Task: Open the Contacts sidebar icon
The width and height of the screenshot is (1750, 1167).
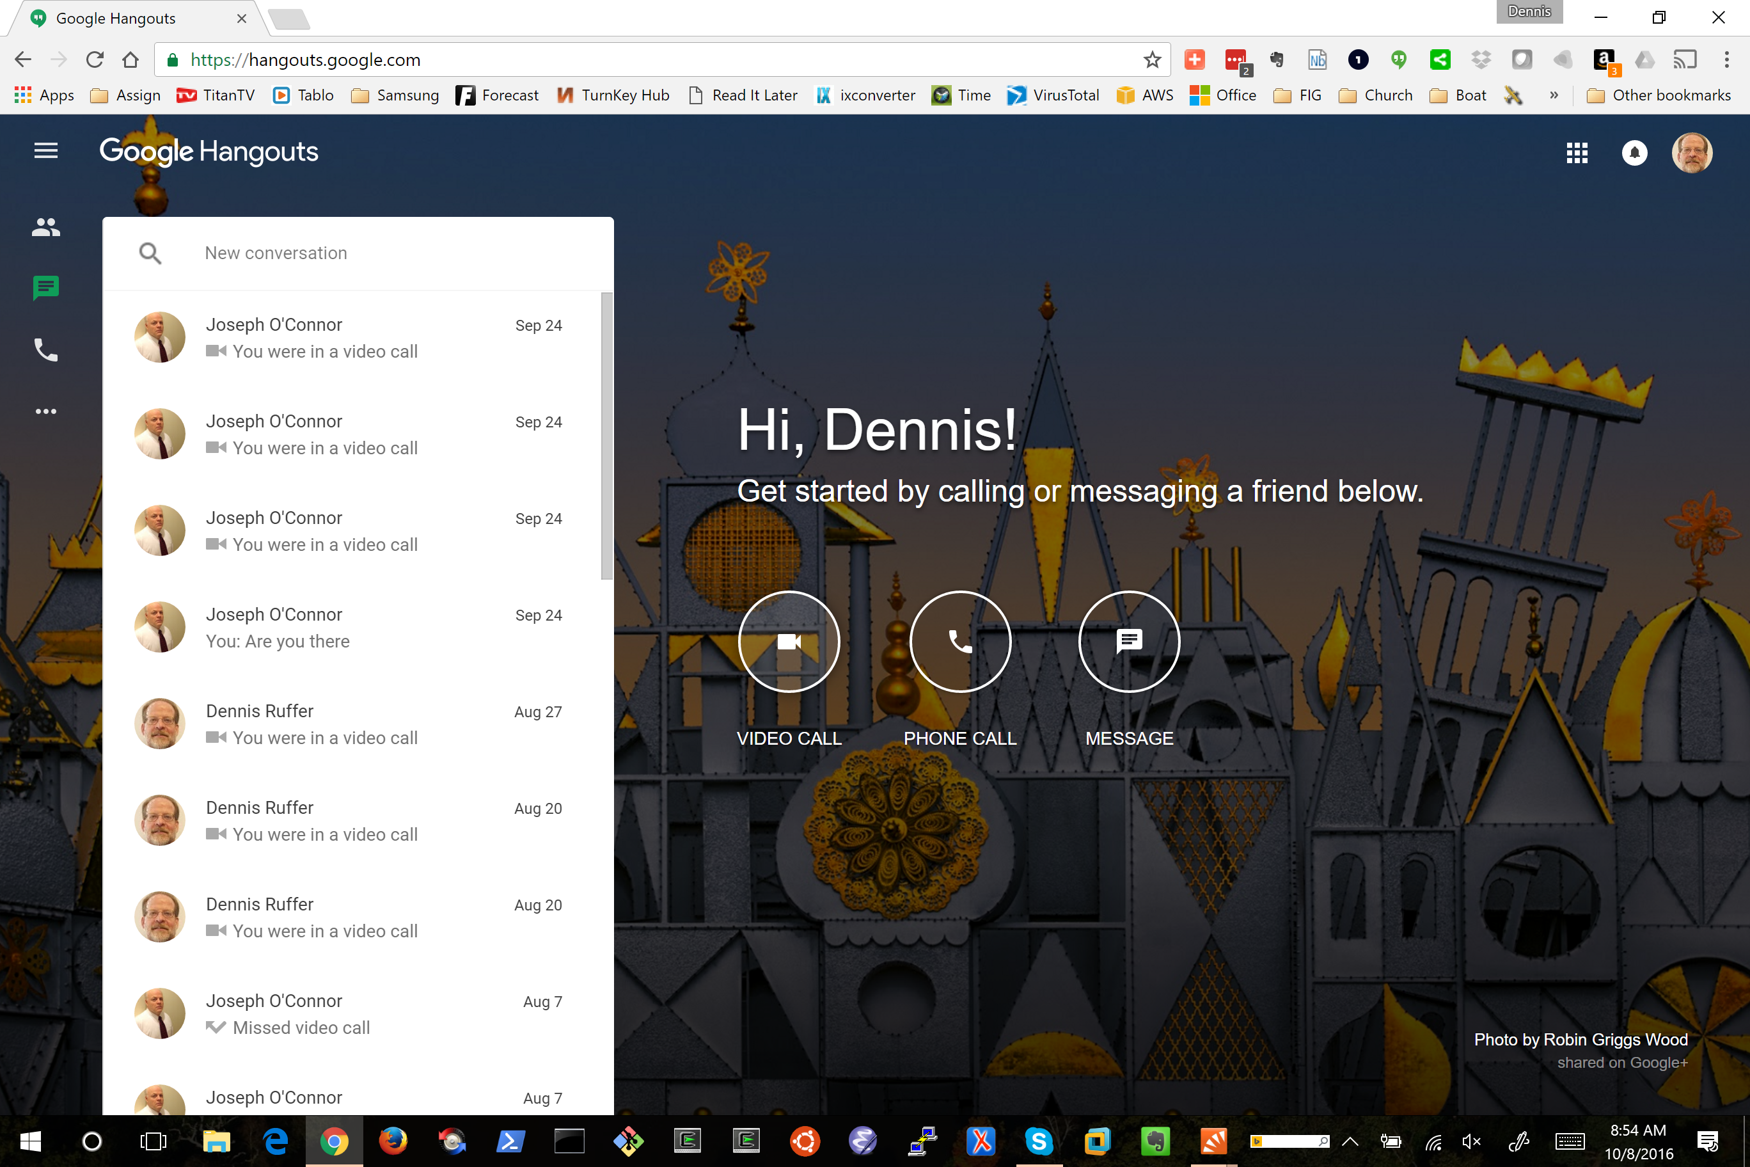Action: pos(45,227)
